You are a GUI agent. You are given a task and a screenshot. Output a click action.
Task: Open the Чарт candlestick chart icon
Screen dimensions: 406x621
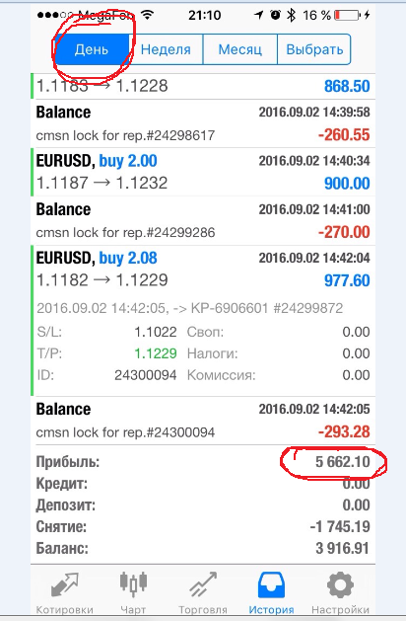133,584
